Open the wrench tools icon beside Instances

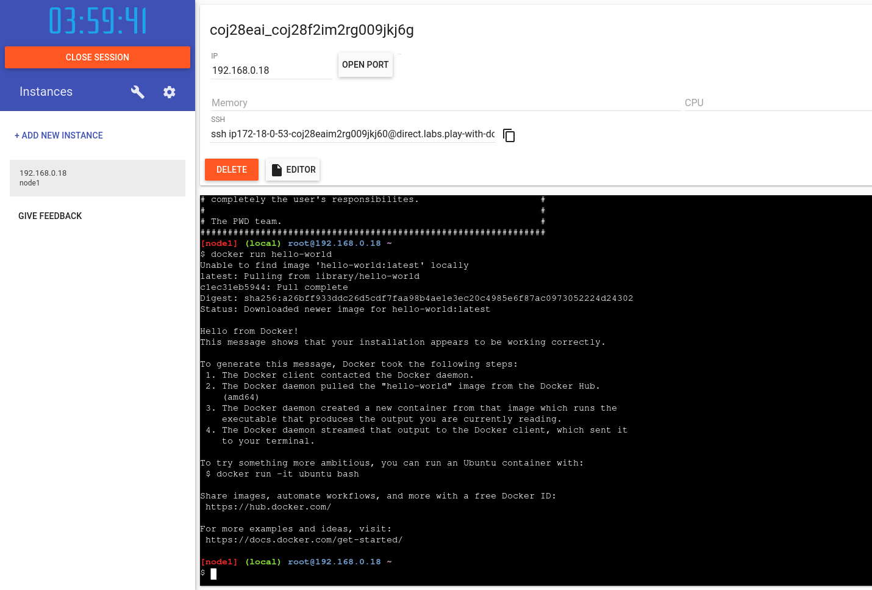click(x=137, y=92)
